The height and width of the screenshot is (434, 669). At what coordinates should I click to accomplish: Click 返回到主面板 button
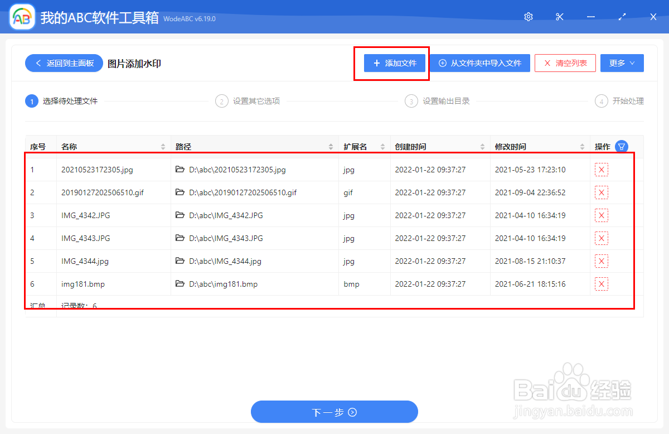pyautogui.click(x=64, y=63)
